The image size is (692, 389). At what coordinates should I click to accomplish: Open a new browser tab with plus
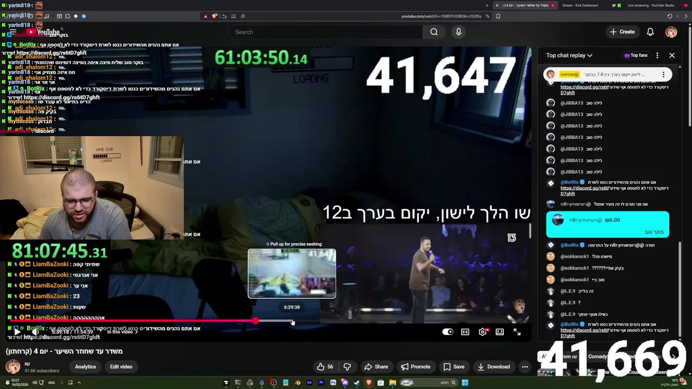click(x=487, y=5)
